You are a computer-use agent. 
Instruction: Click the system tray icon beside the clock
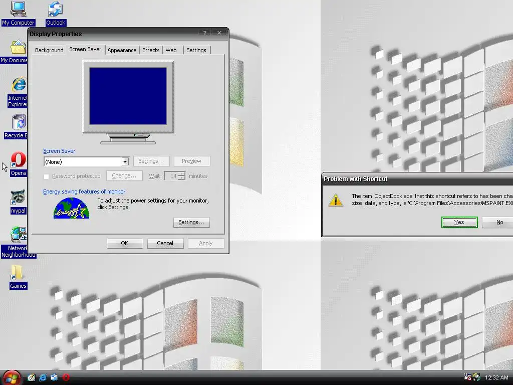[x=476, y=377]
